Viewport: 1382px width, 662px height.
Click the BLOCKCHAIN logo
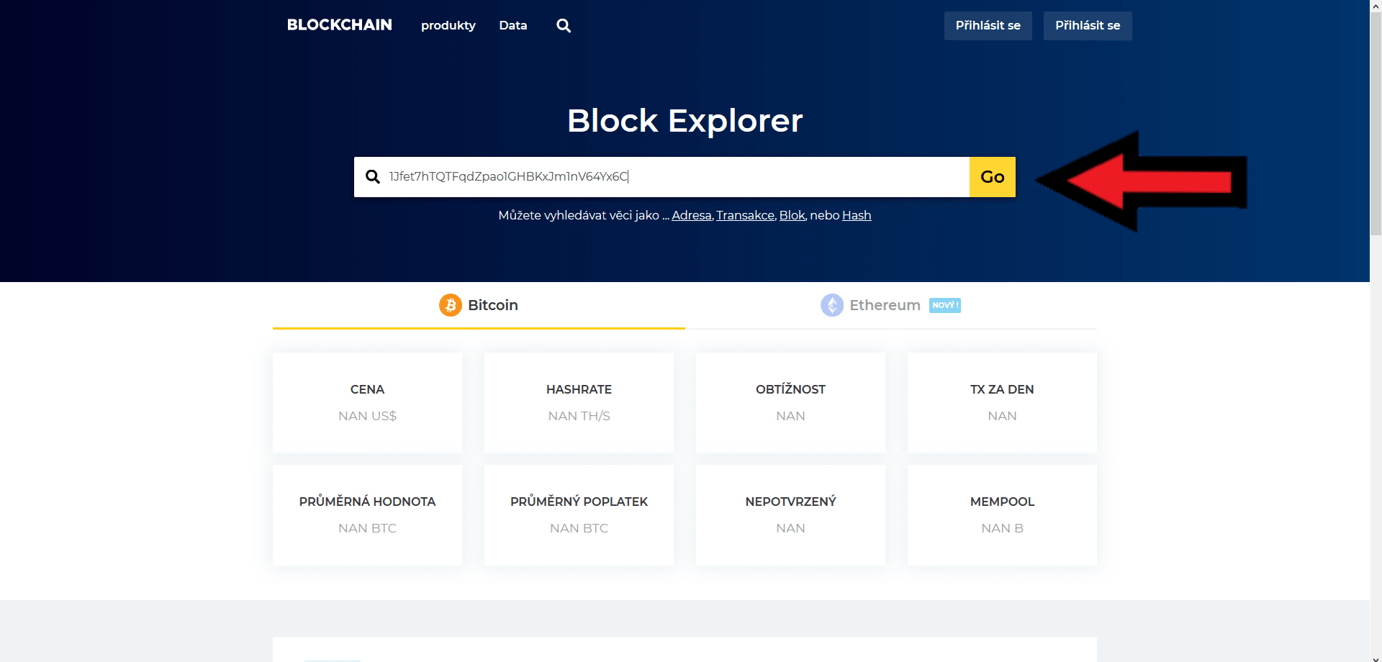coord(340,25)
